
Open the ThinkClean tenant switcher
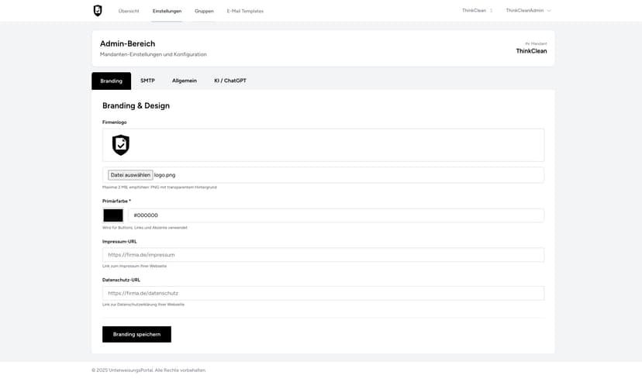point(475,11)
